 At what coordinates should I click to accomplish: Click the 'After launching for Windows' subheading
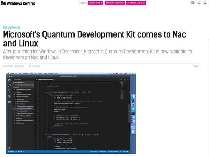tap(98, 54)
